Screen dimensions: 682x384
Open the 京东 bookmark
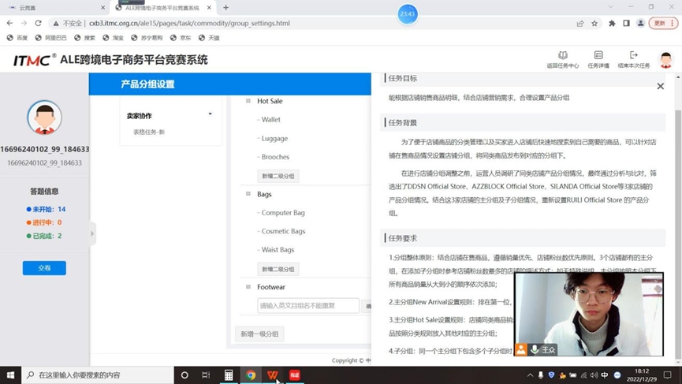click(181, 38)
